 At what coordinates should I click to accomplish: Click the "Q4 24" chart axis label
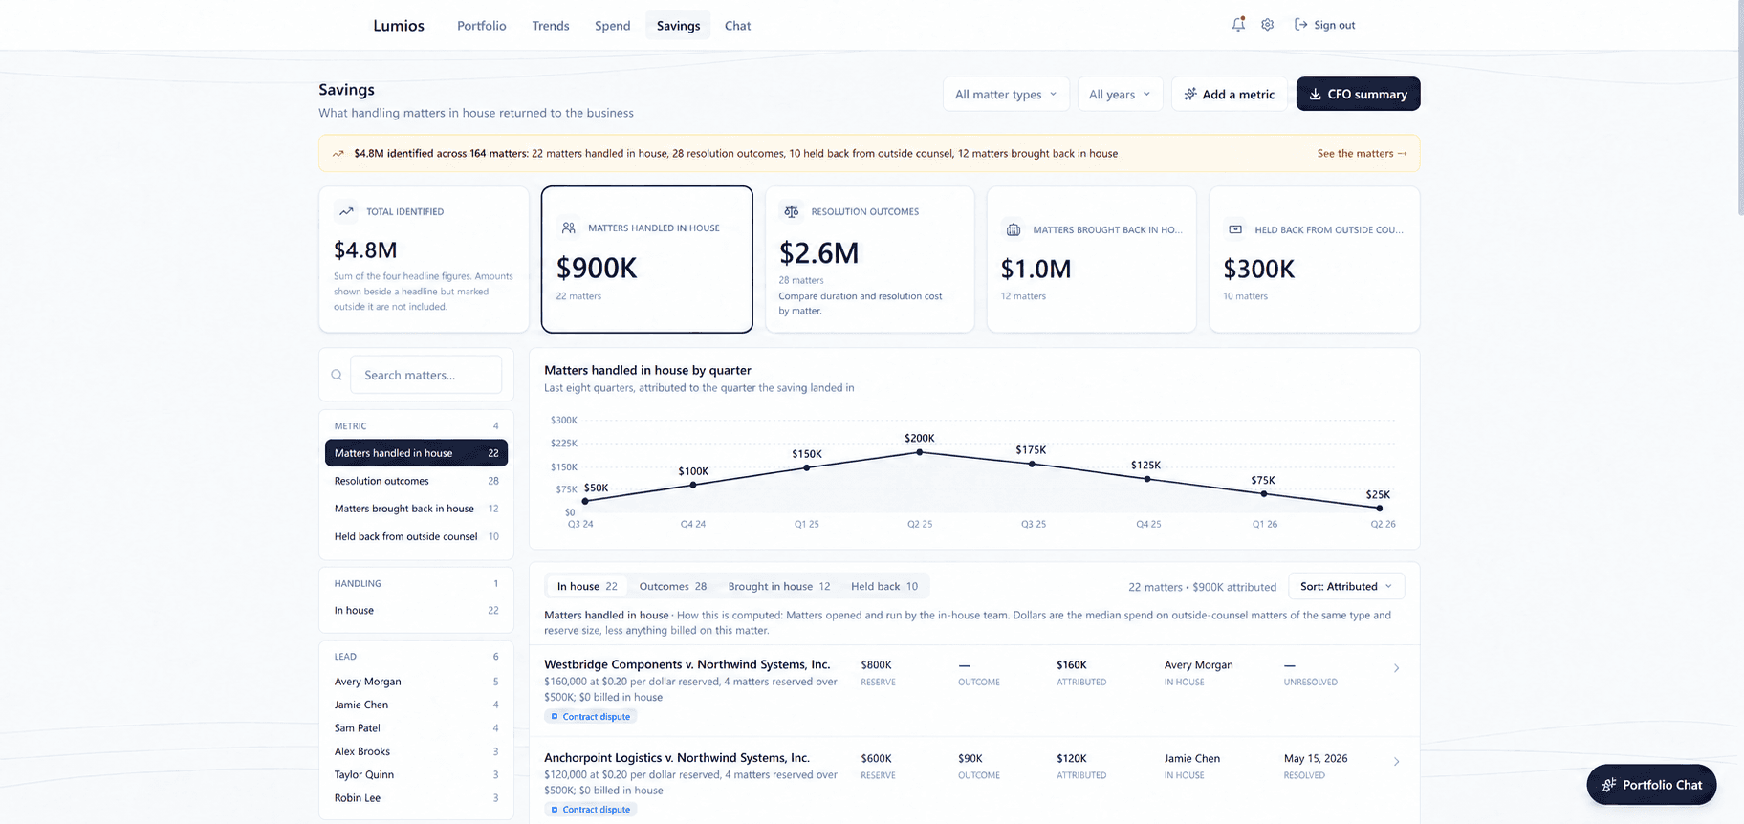pyautogui.click(x=693, y=524)
